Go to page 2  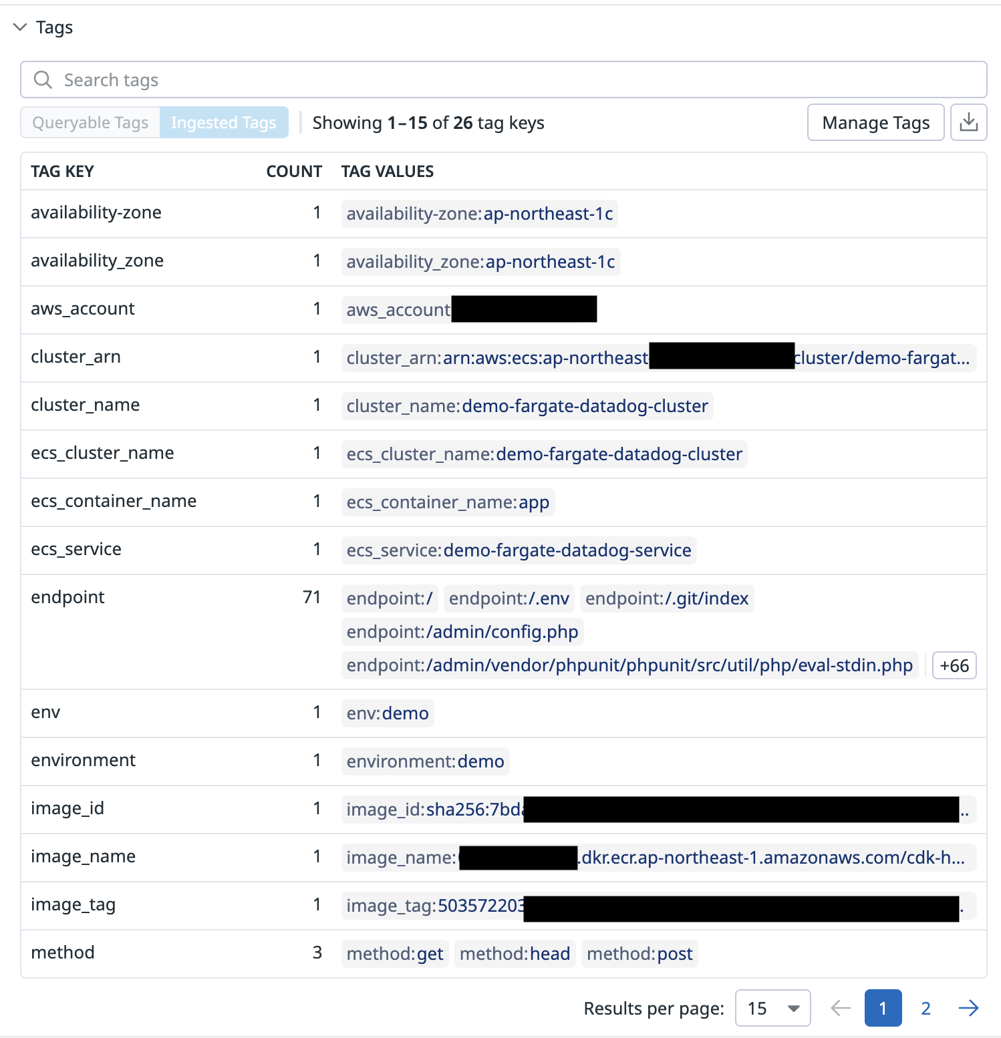925,1008
